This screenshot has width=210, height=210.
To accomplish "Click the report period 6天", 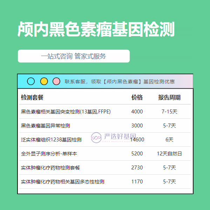I will pyautogui.click(x=169, y=140).
